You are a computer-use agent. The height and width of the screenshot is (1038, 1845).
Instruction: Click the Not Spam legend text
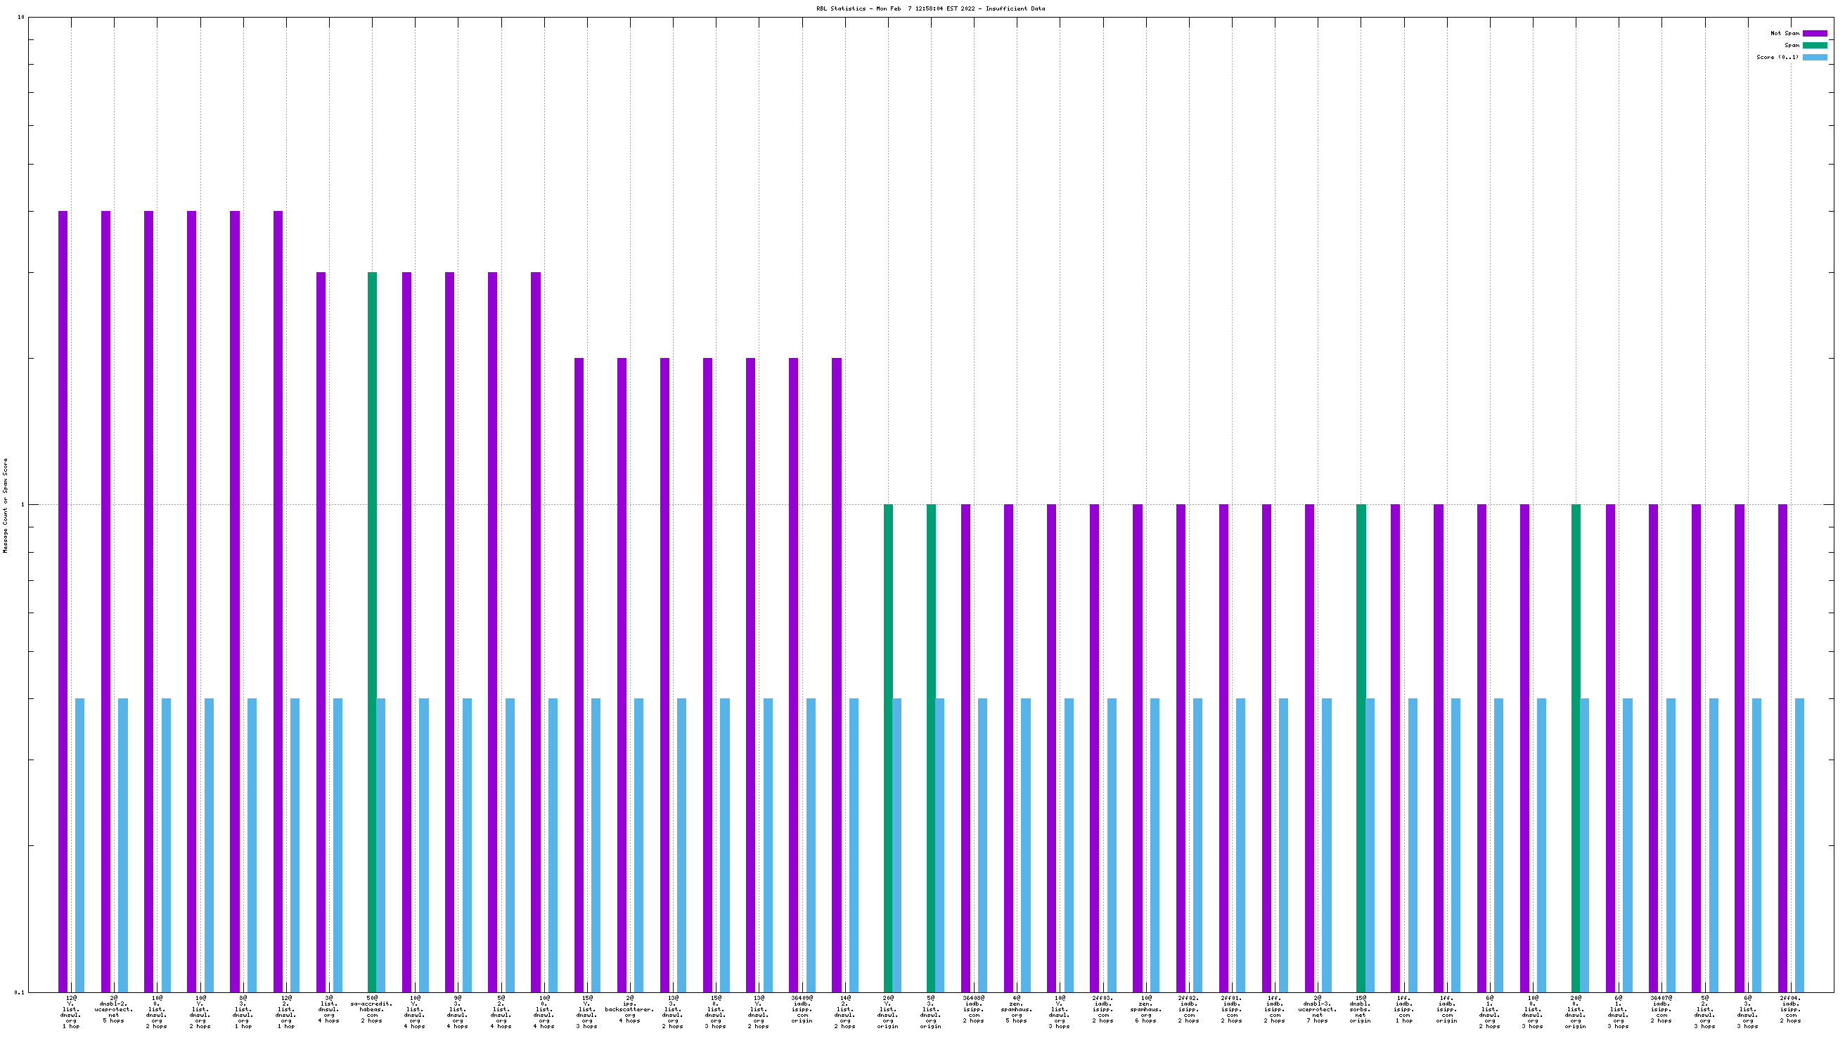click(1784, 34)
